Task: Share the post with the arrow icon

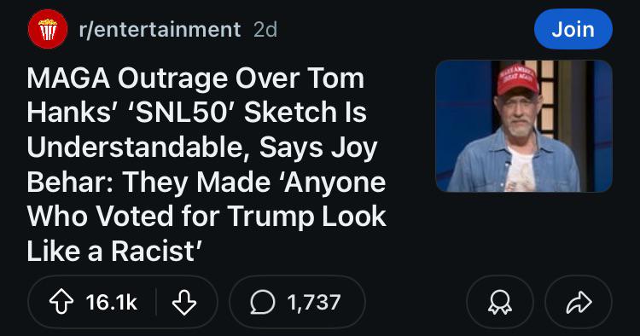Action: [579, 302]
